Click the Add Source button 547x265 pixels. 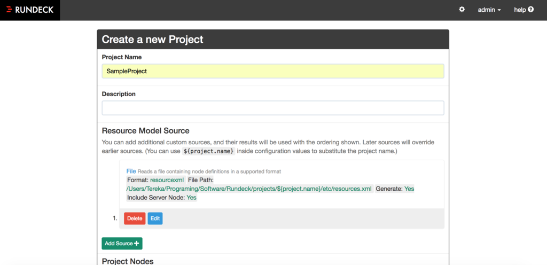coord(122,244)
